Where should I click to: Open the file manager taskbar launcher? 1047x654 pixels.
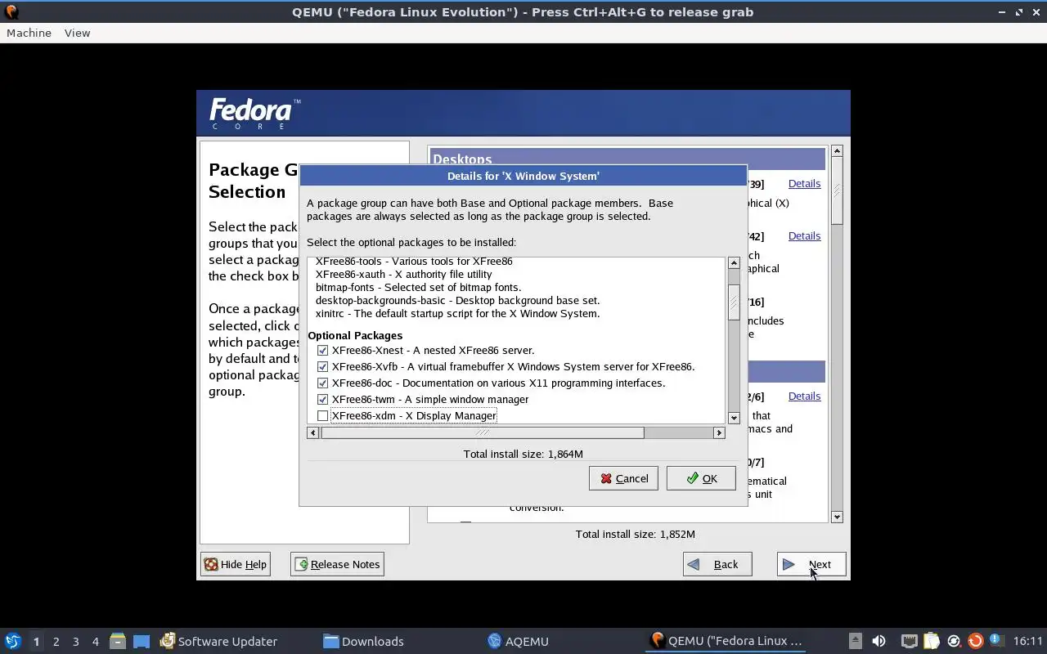[x=117, y=641]
